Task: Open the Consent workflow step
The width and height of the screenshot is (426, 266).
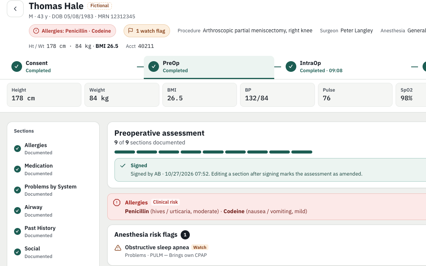Action: 72,67
